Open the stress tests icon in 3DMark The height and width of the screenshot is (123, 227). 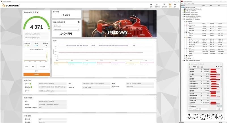tap(164, 5)
